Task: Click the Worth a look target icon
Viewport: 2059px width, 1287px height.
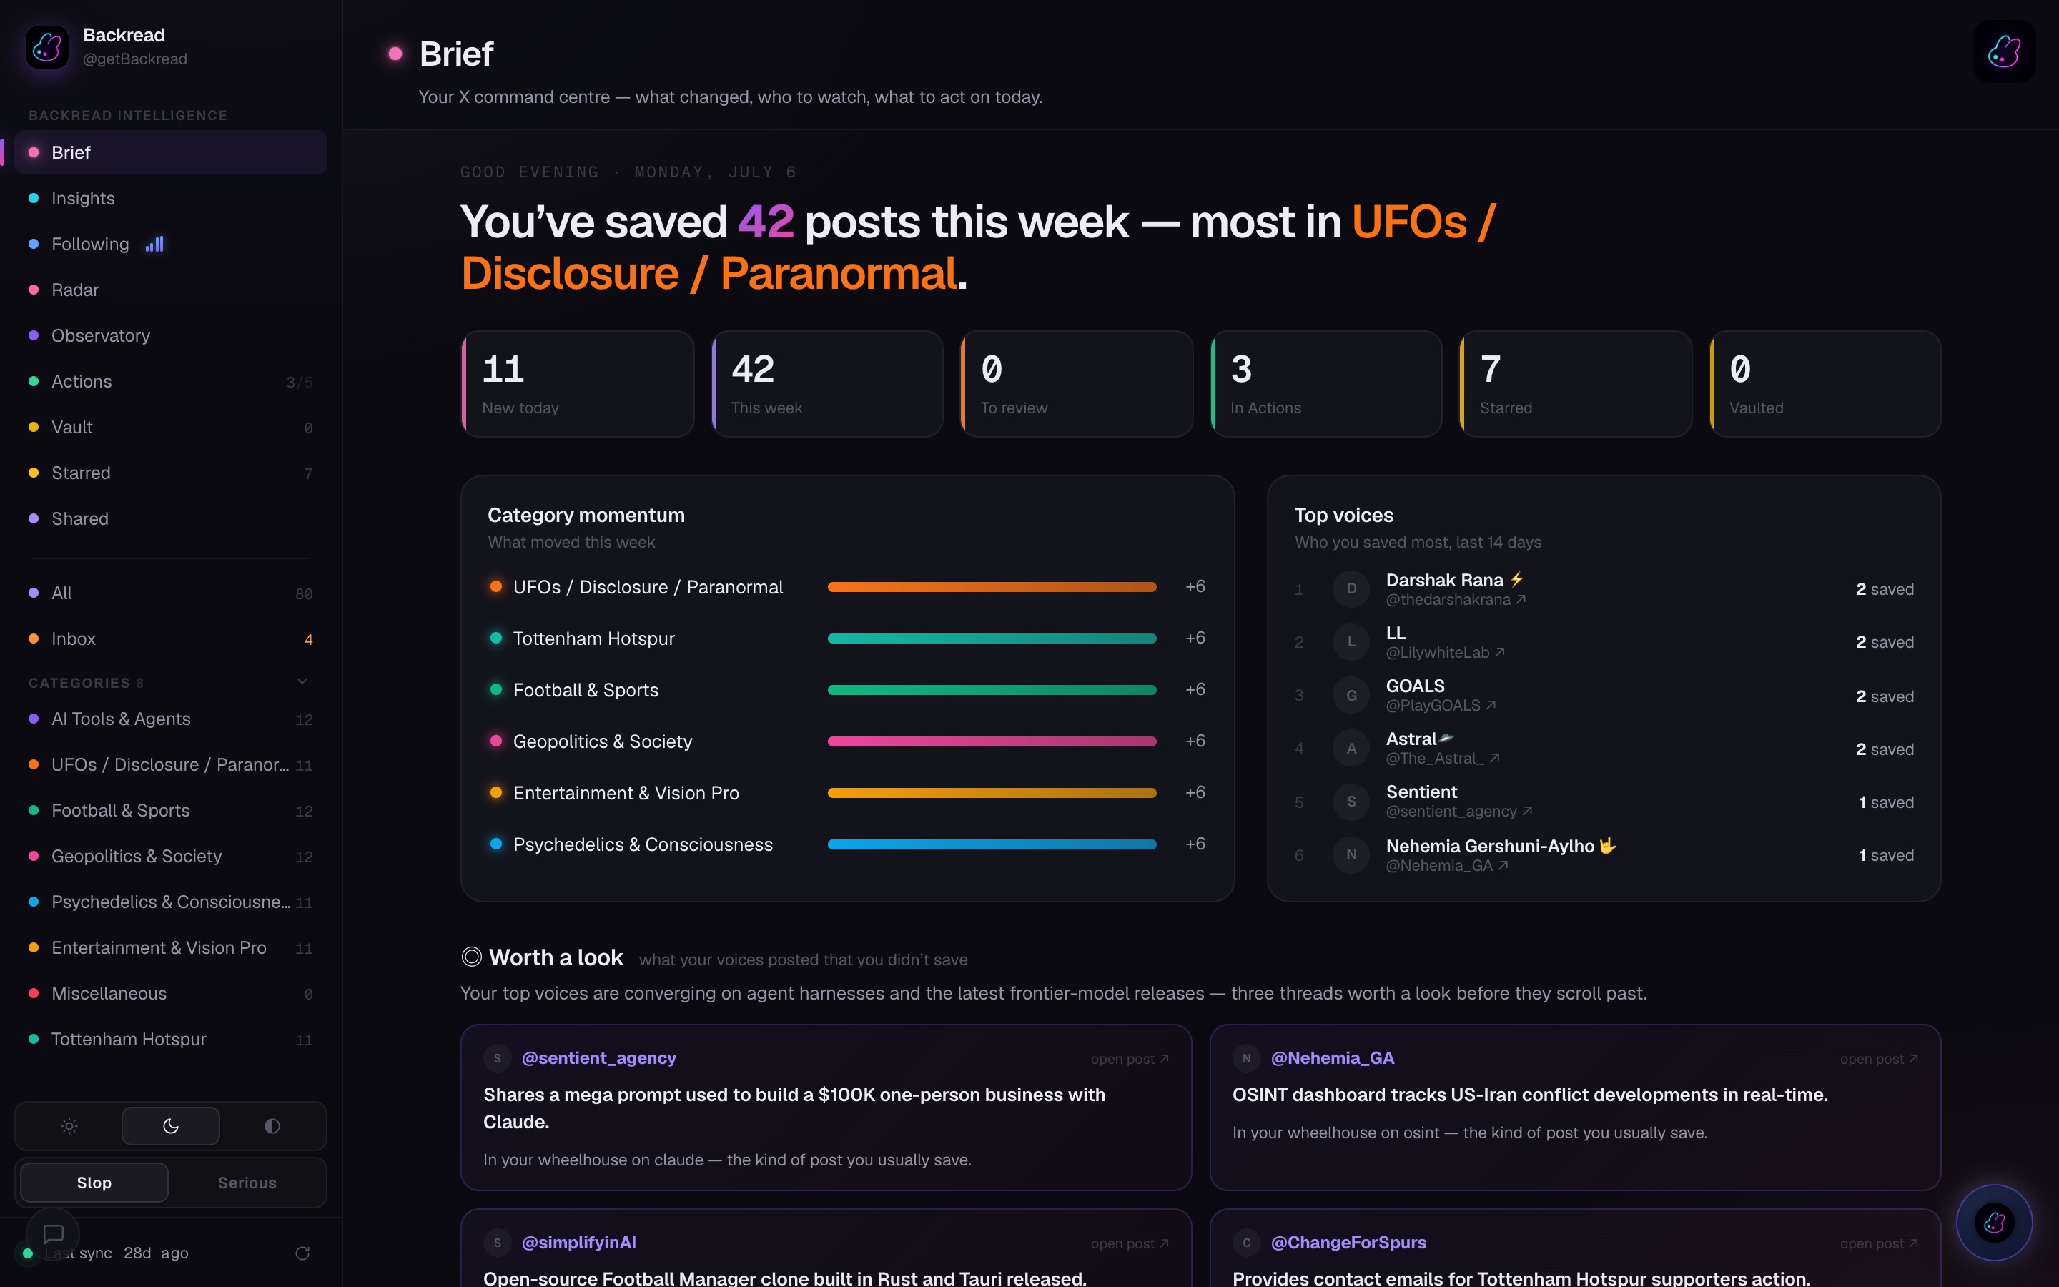Action: coord(471,957)
